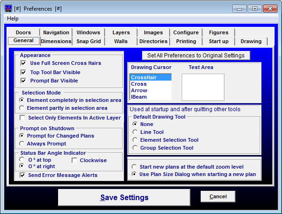Image resolution: width=282 pixels, height=214 pixels.
Task: Switch to the Dimensions tab
Action: 56,41
